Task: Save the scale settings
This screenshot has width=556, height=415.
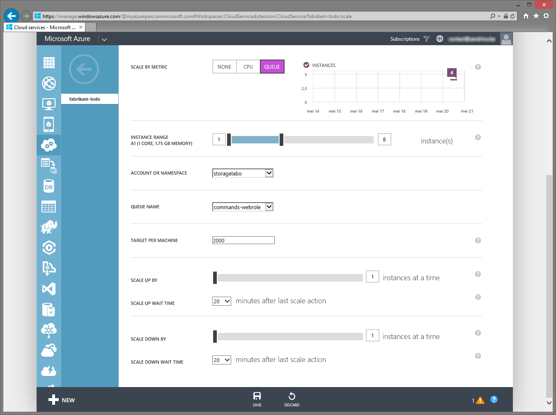Action: click(x=257, y=399)
